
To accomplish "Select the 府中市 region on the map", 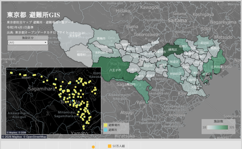I will (148, 66).
